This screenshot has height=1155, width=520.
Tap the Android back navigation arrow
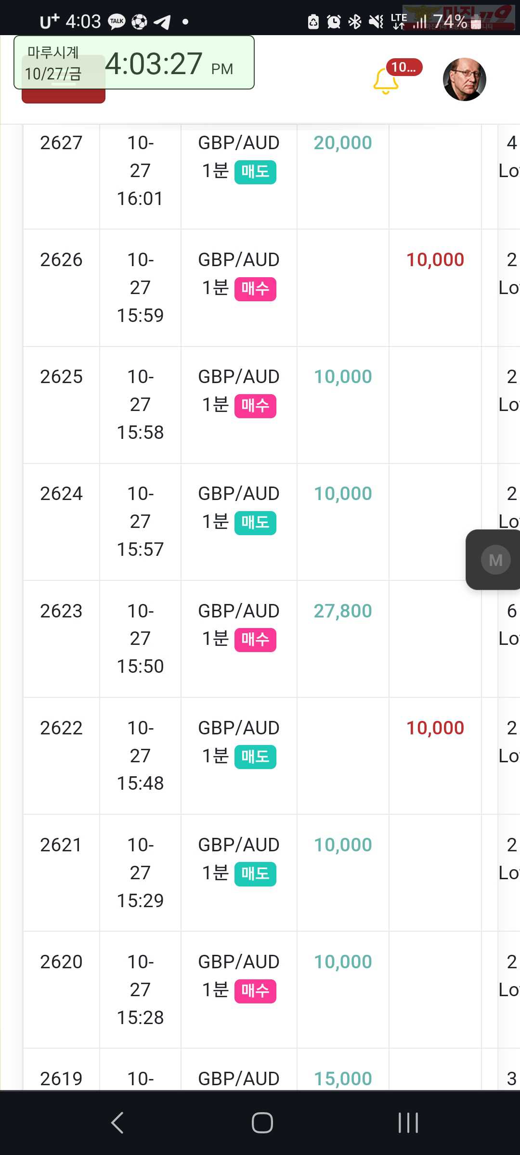117,1123
